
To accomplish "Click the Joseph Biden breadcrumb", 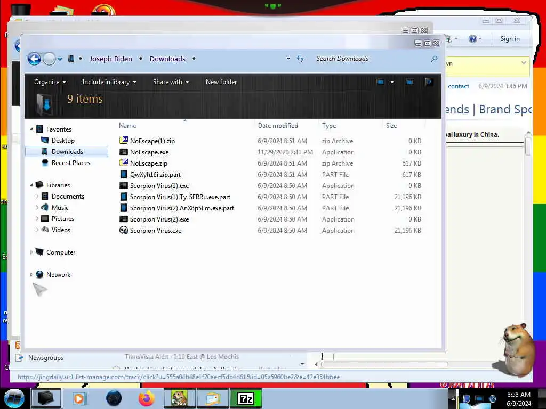I will [x=110, y=59].
